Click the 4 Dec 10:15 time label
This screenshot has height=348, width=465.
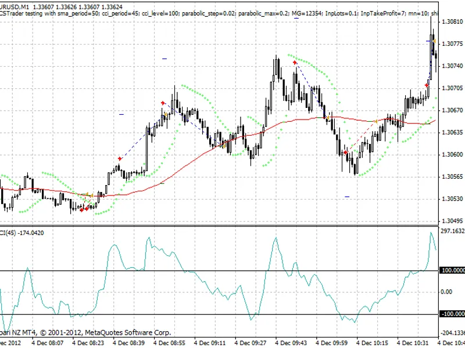tap(373, 343)
